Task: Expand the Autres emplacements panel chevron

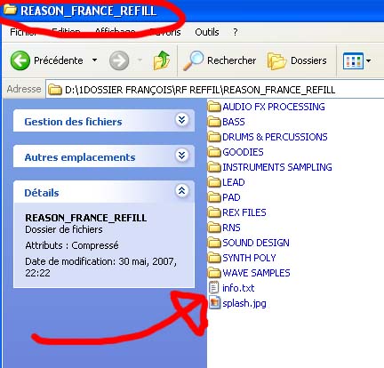Action: pyautogui.click(x=181, y=155)
